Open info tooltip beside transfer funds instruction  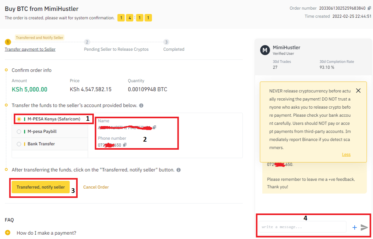[141, 105]
